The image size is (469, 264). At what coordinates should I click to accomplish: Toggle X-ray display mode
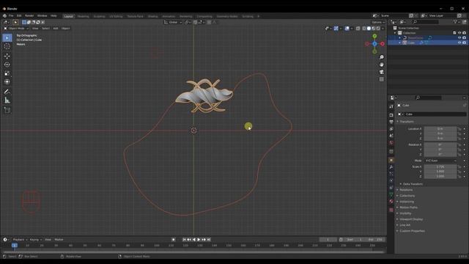[x=358, y=29]
